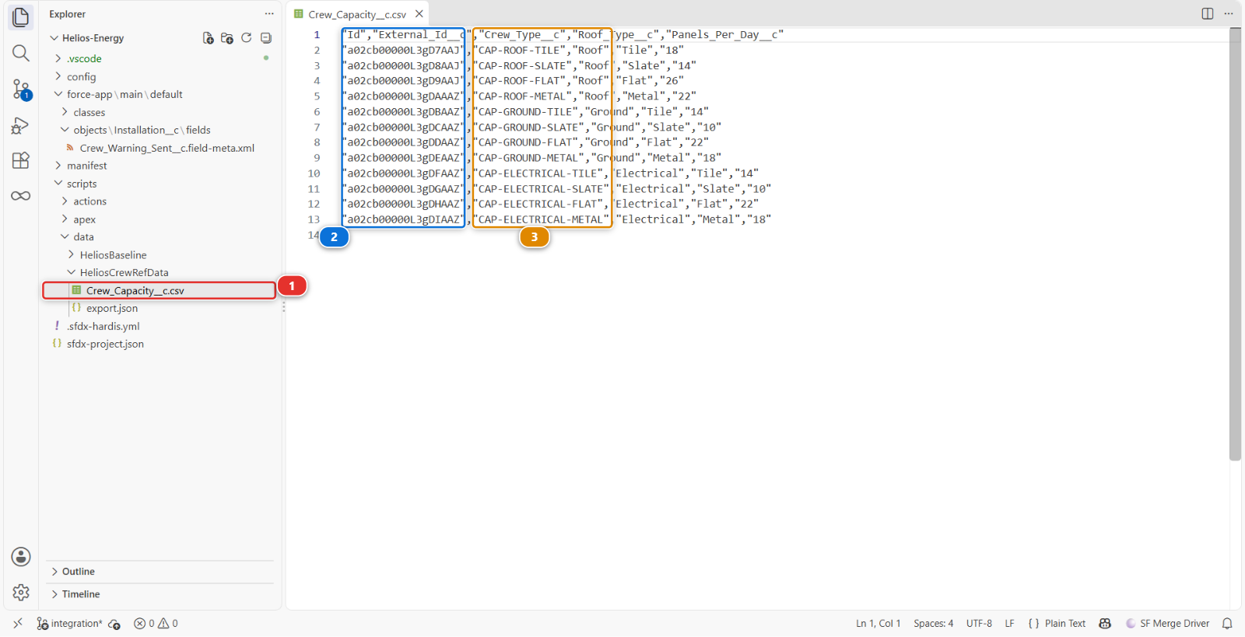Open Copilot status icon in status bar

[x=1105, y=624]
